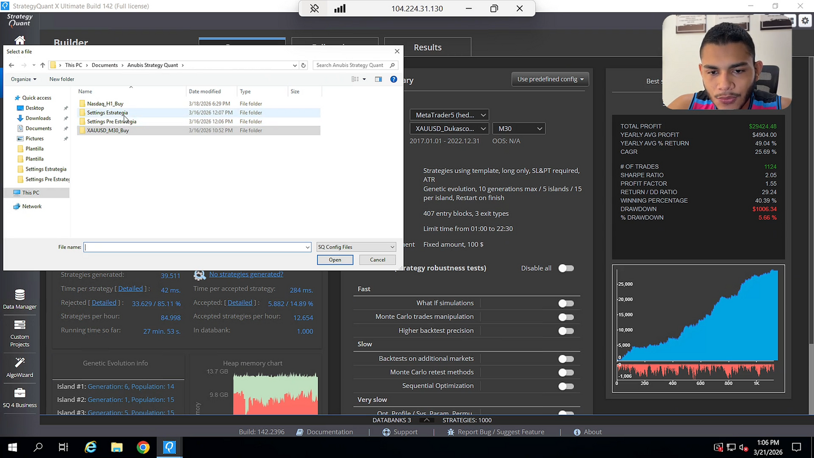Viewport: 814px width, 458px height.
Task: Expand the SQ Config Files type dropdown
Action: pos(356,247)
